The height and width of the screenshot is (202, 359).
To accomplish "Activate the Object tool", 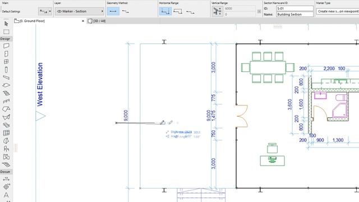I will pyautogui.click(x=6, y=149).
